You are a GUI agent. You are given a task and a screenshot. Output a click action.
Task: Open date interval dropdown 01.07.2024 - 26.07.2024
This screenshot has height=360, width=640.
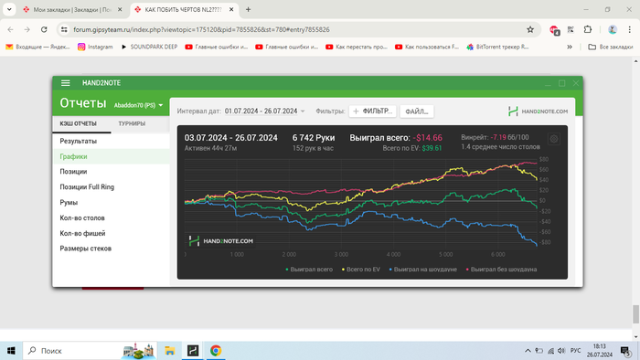click(264, 111)
